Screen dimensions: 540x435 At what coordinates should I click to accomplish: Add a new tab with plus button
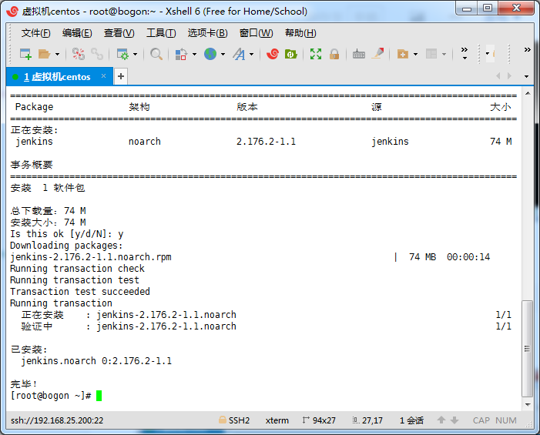tap(121, 76)
